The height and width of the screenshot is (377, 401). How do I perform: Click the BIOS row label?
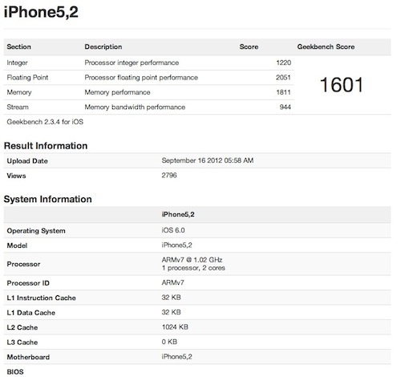(15, 372)
